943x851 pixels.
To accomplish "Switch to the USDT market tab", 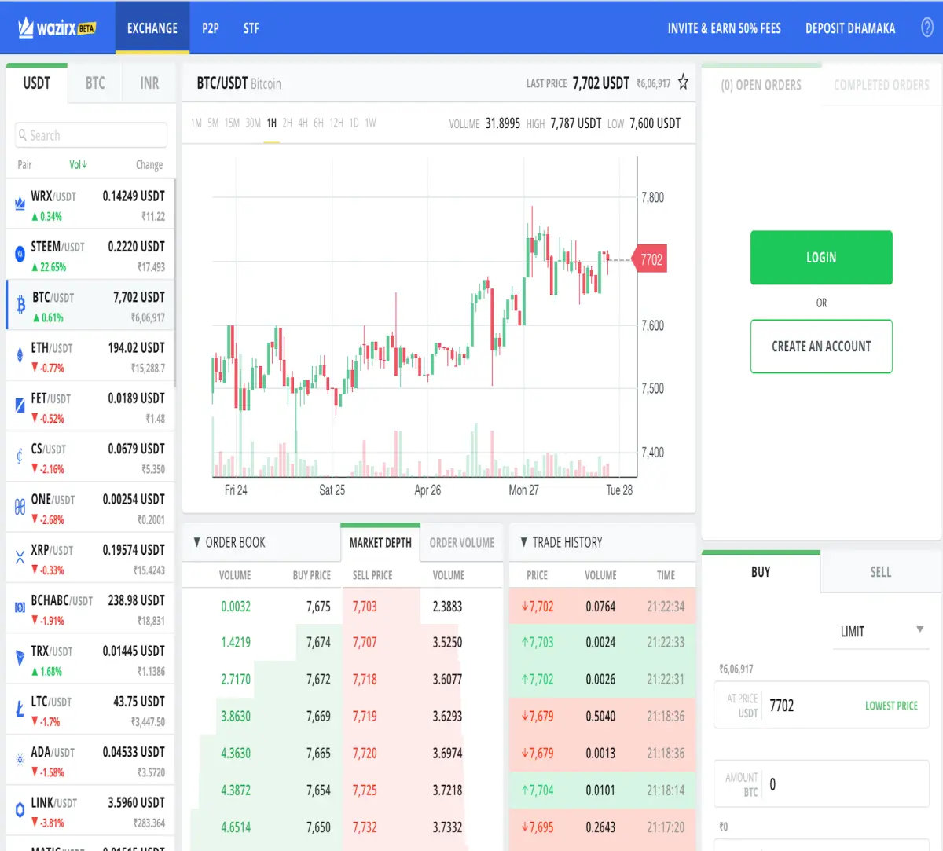I will [x=36, y=83].
